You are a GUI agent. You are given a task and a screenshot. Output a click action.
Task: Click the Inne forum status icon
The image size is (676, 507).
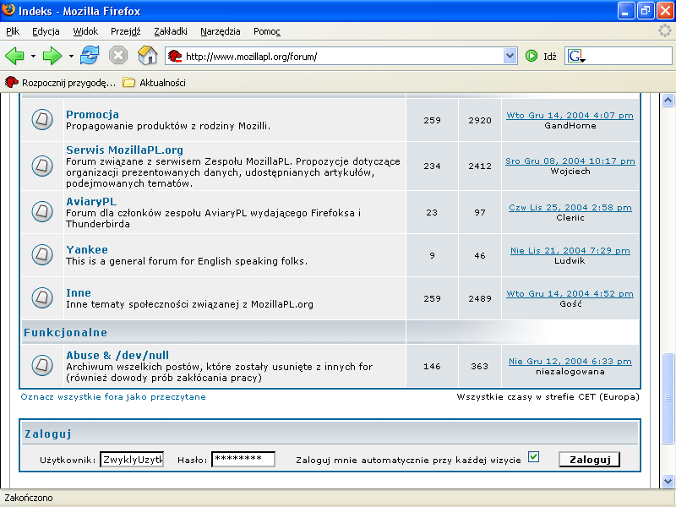[x=42, y=298]
